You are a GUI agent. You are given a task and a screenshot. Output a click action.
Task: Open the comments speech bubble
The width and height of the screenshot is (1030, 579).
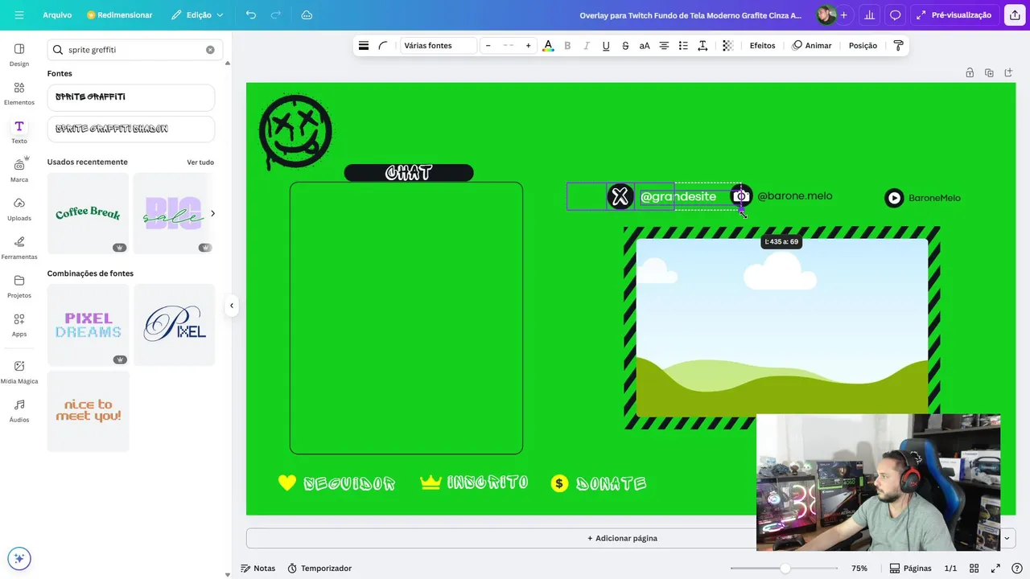coord(895,15)
